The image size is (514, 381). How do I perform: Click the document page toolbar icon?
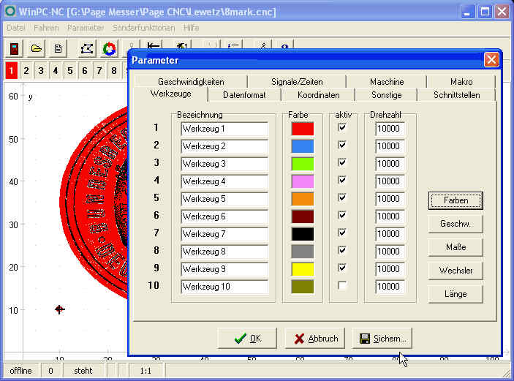58,48
